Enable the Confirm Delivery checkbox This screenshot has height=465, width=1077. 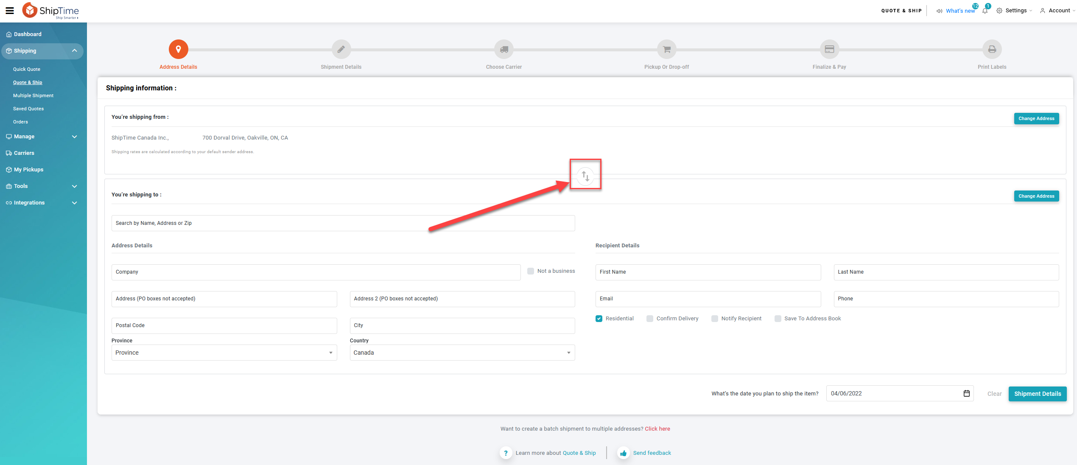649,319
